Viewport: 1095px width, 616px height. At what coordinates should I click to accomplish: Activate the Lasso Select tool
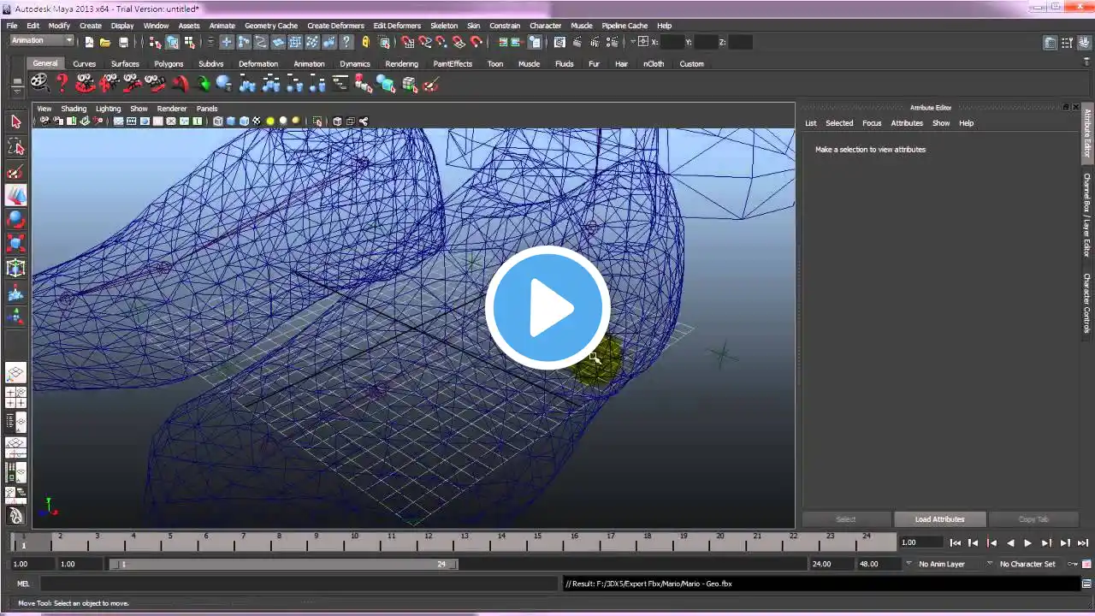(15, 147)
